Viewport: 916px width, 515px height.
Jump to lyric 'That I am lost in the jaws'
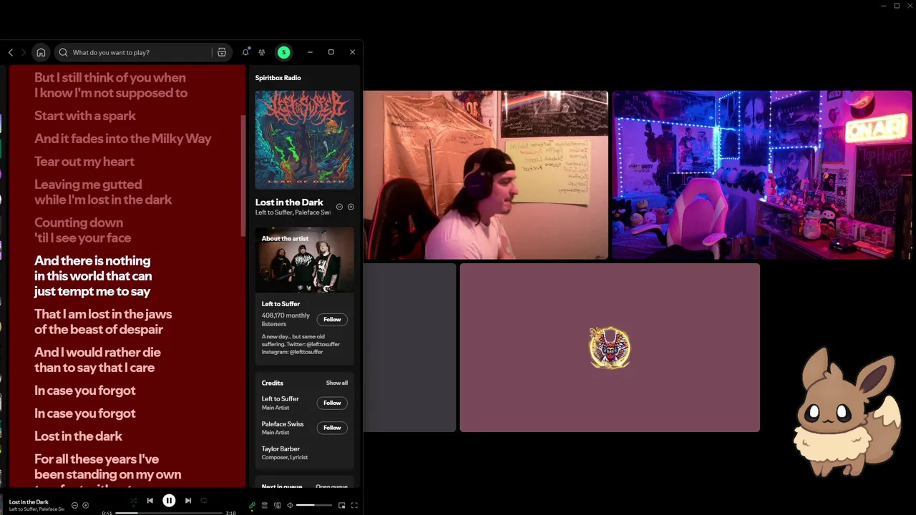tap(103, 314)
